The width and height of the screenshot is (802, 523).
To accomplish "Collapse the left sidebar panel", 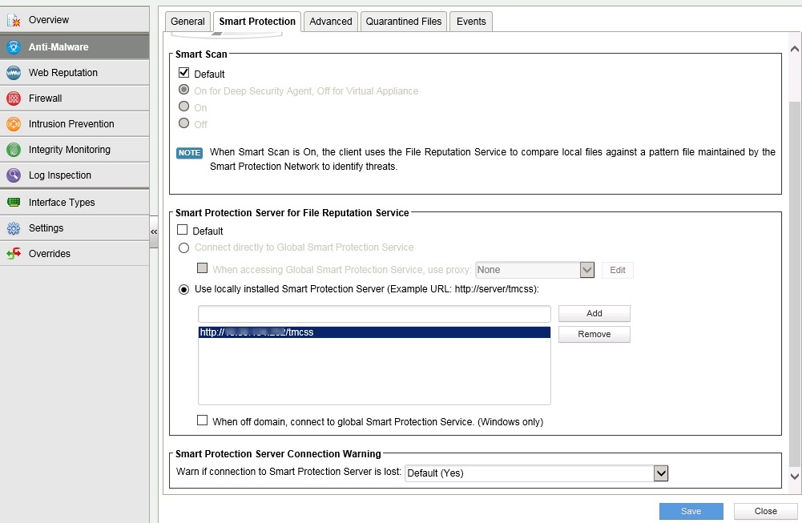I will click(154, 231).
